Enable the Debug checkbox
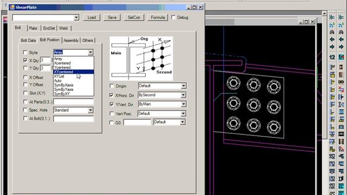Screen dimensions: 347x195 173,17
